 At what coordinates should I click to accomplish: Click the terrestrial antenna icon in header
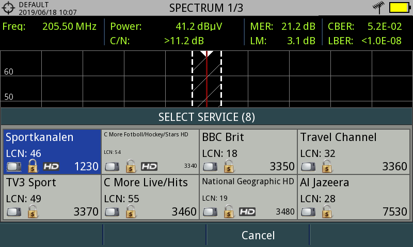coord(379,7)
